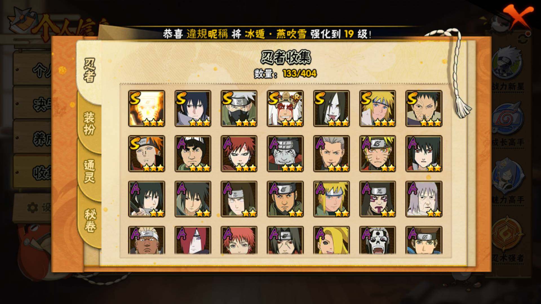The width and height of the screenshot is (541, 304).
Task: Open the 通灵 tab
Action: coord(89,171)
